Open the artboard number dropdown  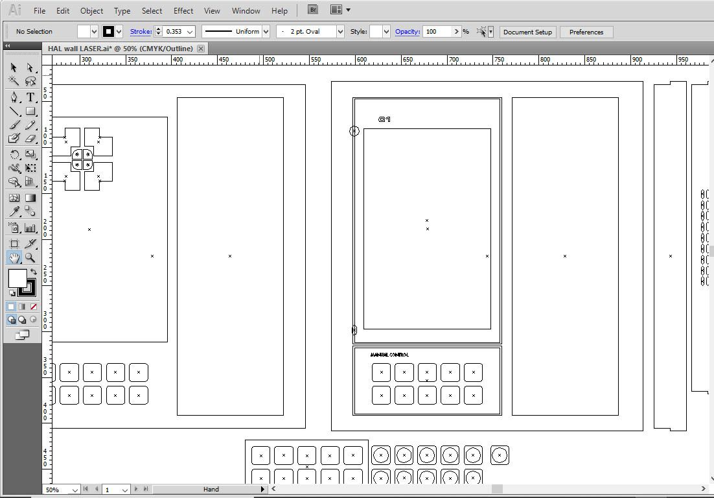click(x=125, y=490)
